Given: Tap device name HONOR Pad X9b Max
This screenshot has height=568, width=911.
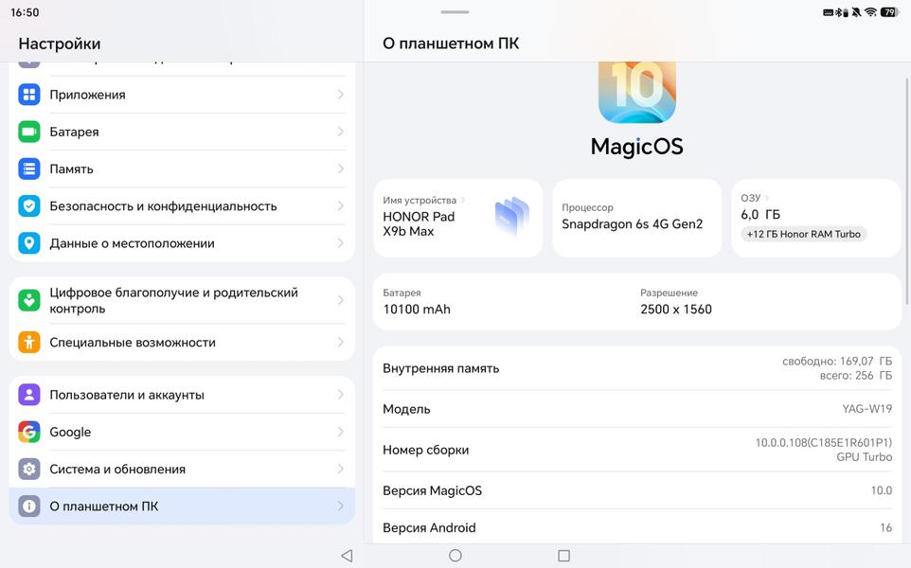Looking at the screenshot, I should [419, 223].
